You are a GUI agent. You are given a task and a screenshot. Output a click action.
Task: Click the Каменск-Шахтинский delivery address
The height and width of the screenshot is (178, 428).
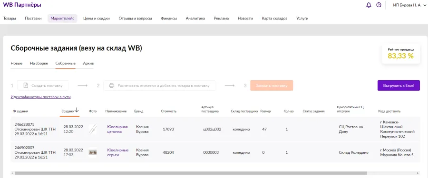(398, 129)
